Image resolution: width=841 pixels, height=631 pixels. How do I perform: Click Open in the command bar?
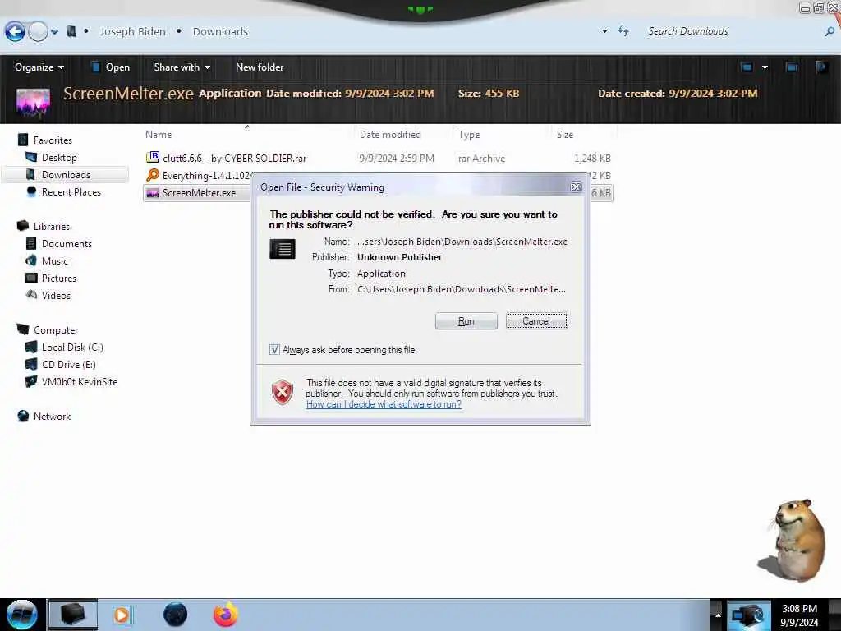click(x=111, y=67)
